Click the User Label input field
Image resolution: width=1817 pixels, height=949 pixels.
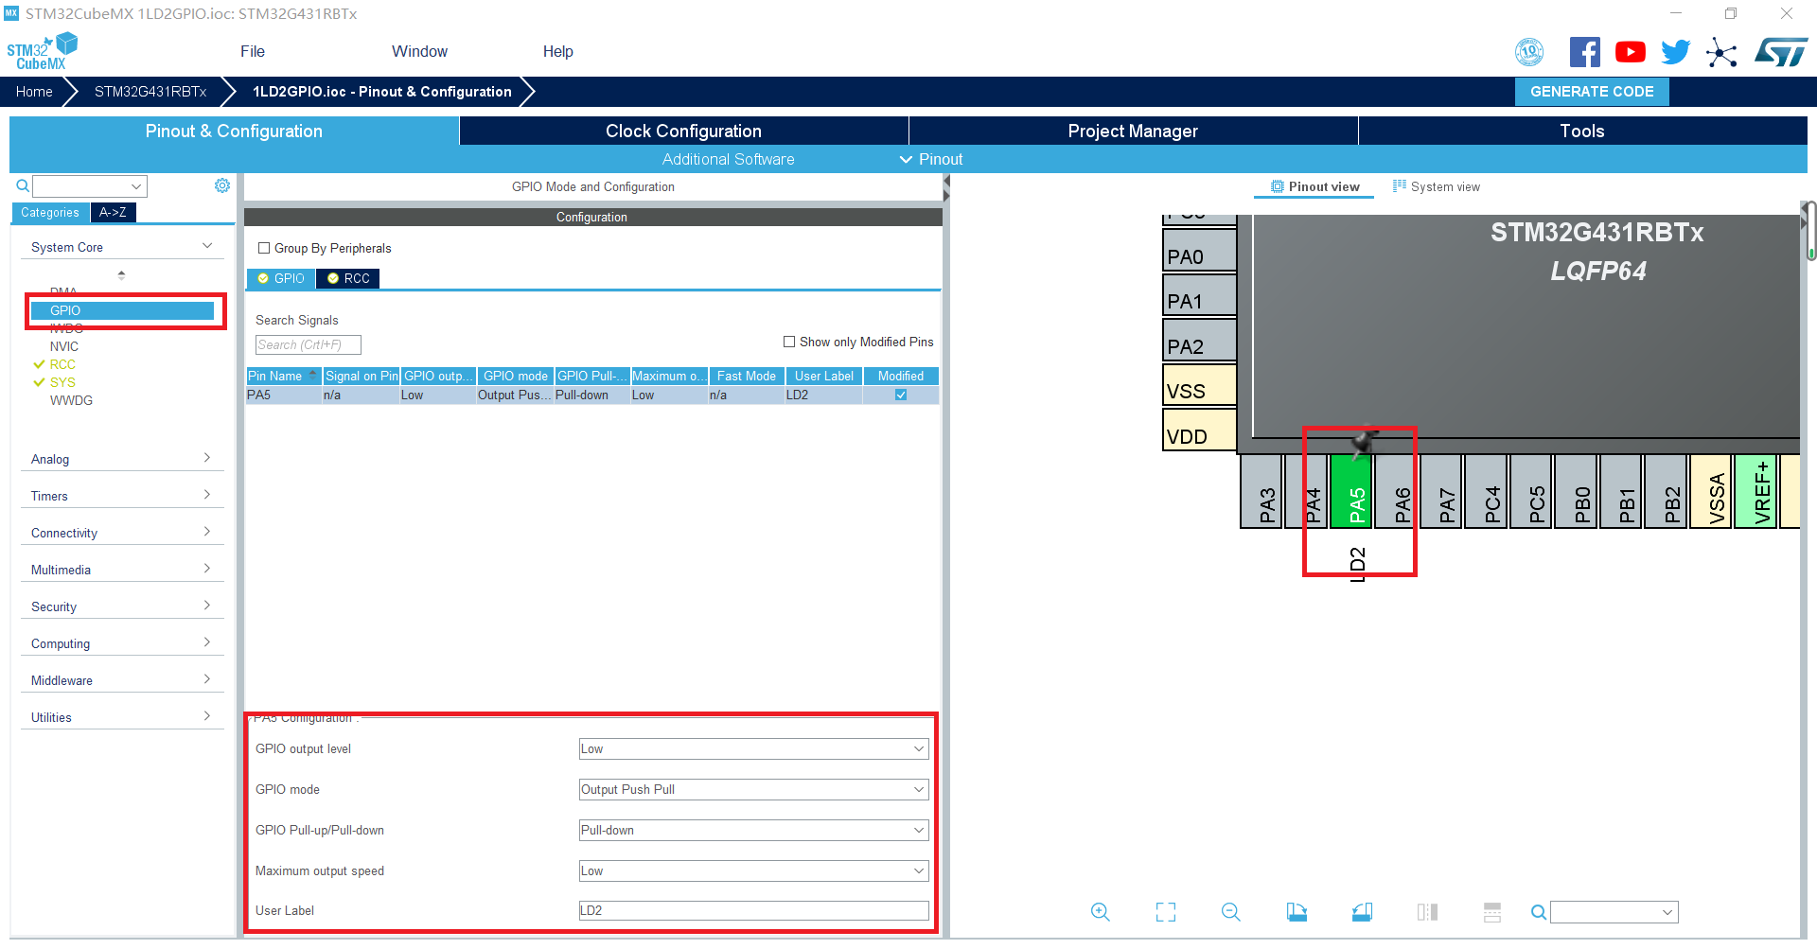click(753, 910)
